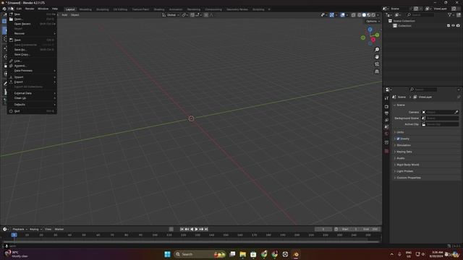Toggle X-ray mode button
The height and width of the screenshot is (260, 463).
(353, 15)
